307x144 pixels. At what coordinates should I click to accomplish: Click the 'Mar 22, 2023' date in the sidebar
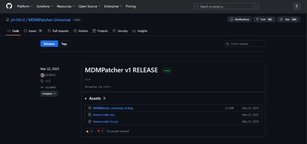[x=50, y=69]
